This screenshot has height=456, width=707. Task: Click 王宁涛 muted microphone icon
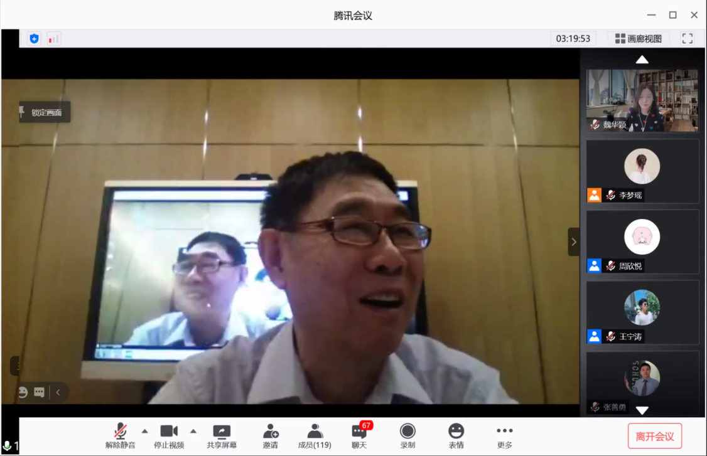click(610, 337)
